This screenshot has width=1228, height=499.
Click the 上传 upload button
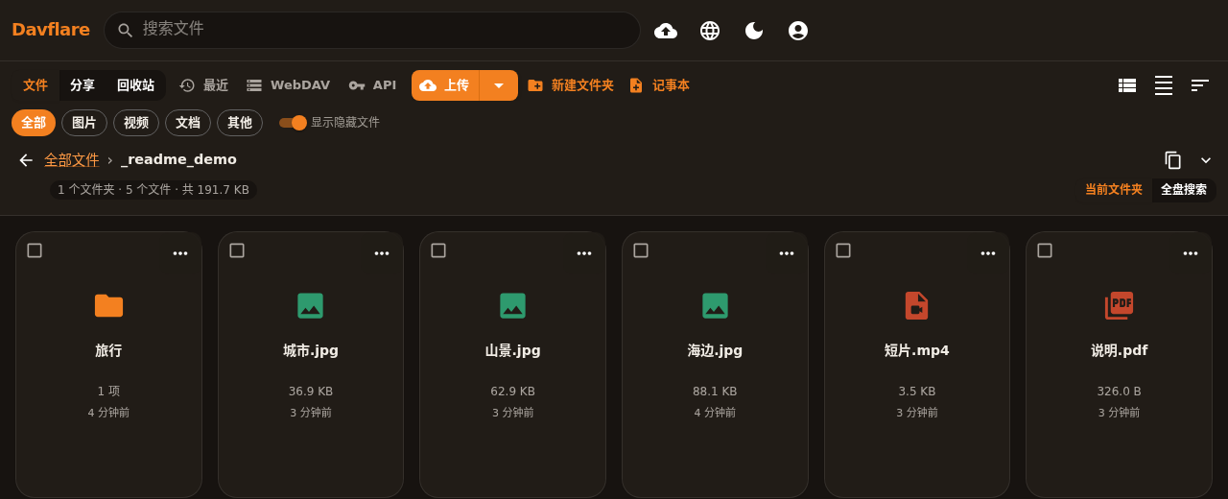pos(446,85)
